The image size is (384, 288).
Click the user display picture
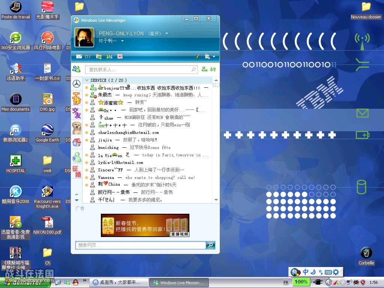pos(84,37)
